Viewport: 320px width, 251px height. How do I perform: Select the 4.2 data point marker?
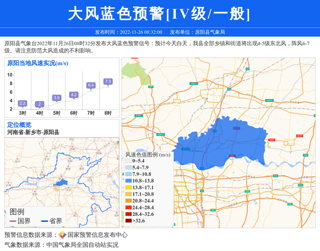pyautogui.click(x=74, y=95)
